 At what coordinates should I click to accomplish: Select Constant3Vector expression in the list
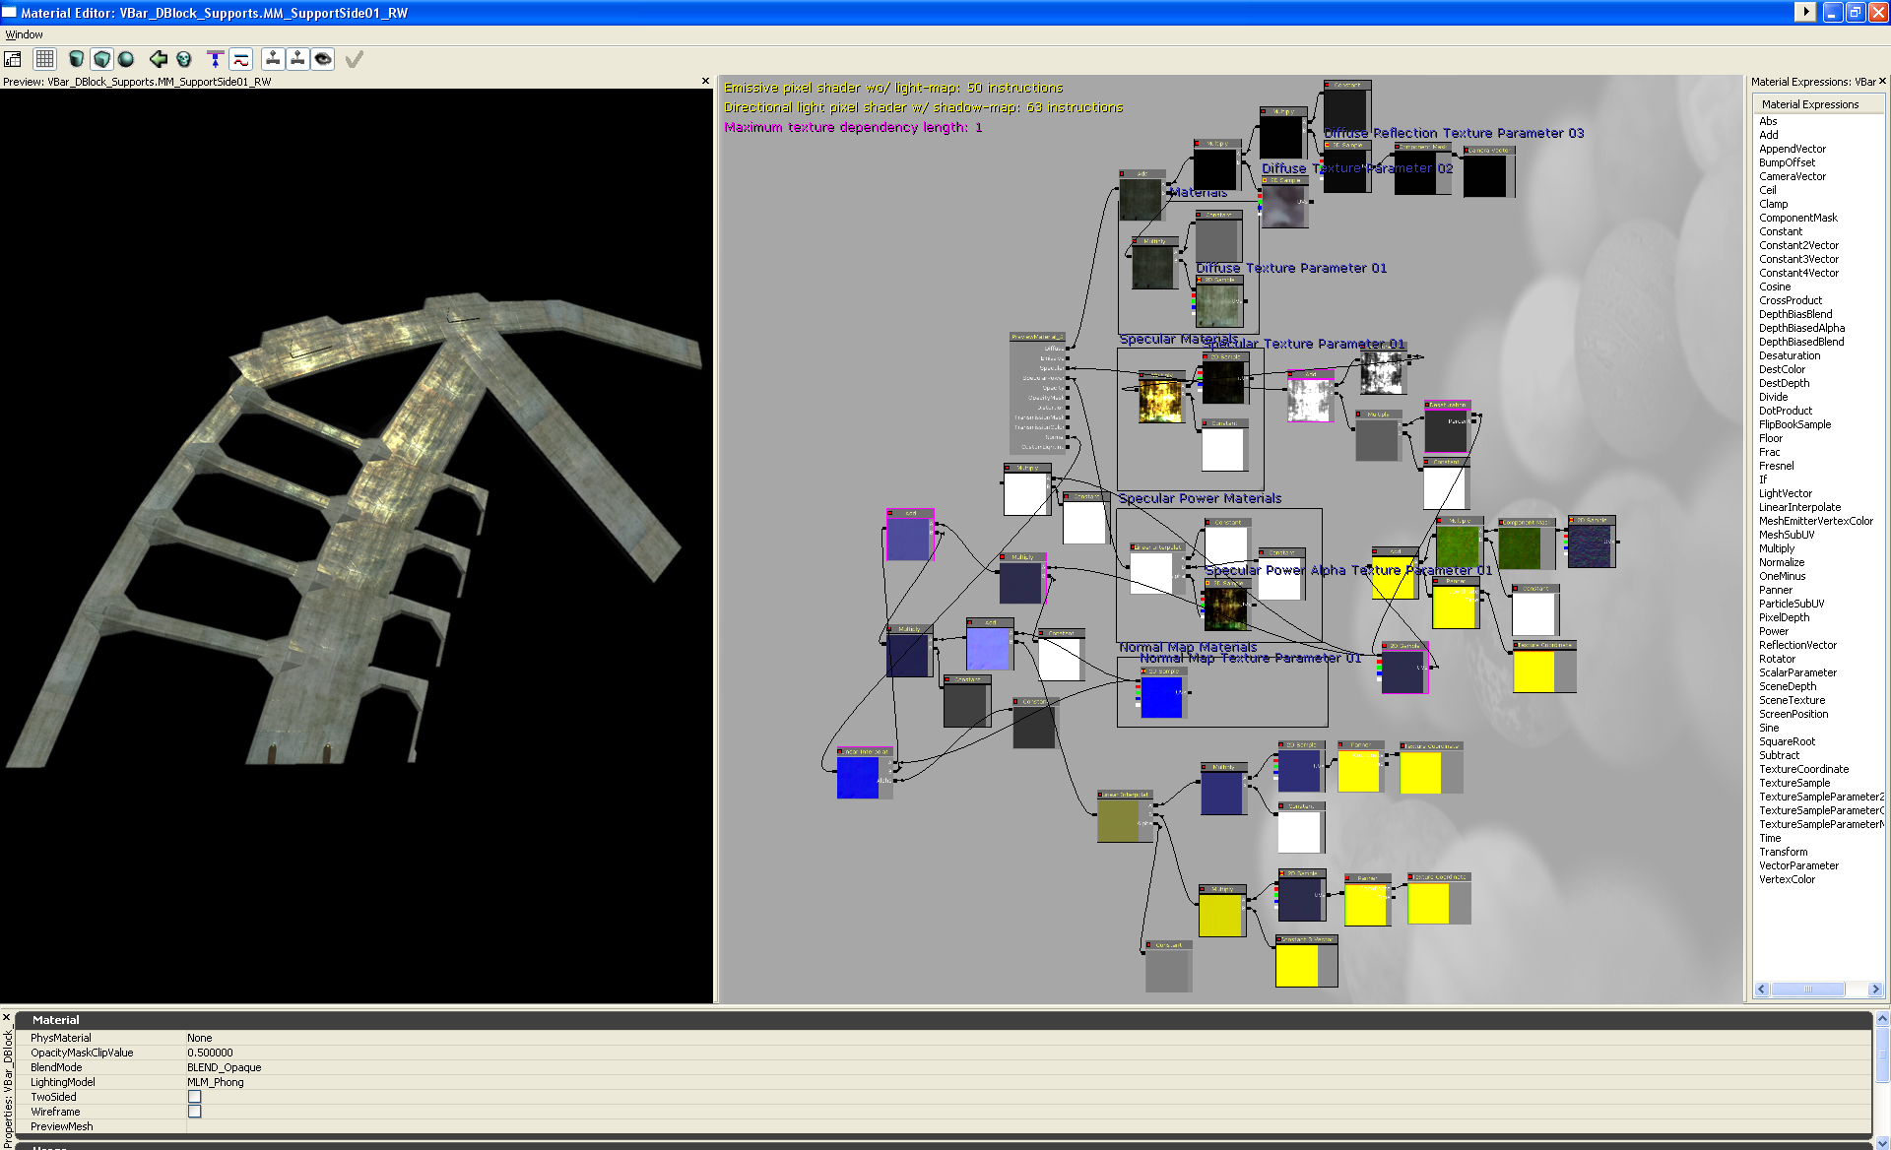tap(1798, 259)
